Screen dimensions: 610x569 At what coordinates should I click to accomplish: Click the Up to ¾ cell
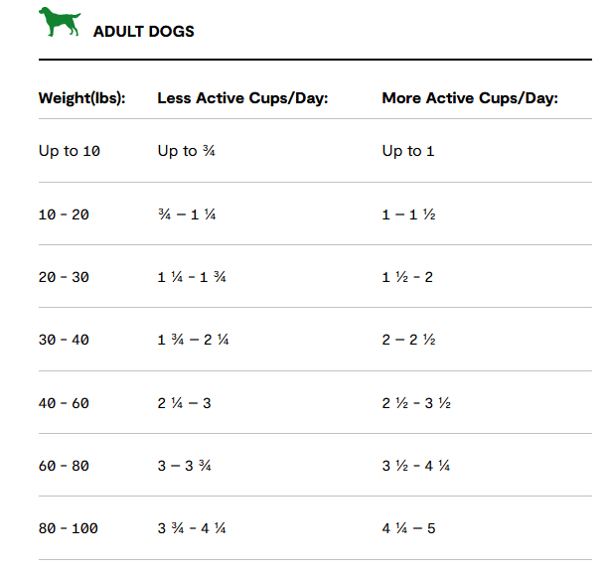point(187,151)
